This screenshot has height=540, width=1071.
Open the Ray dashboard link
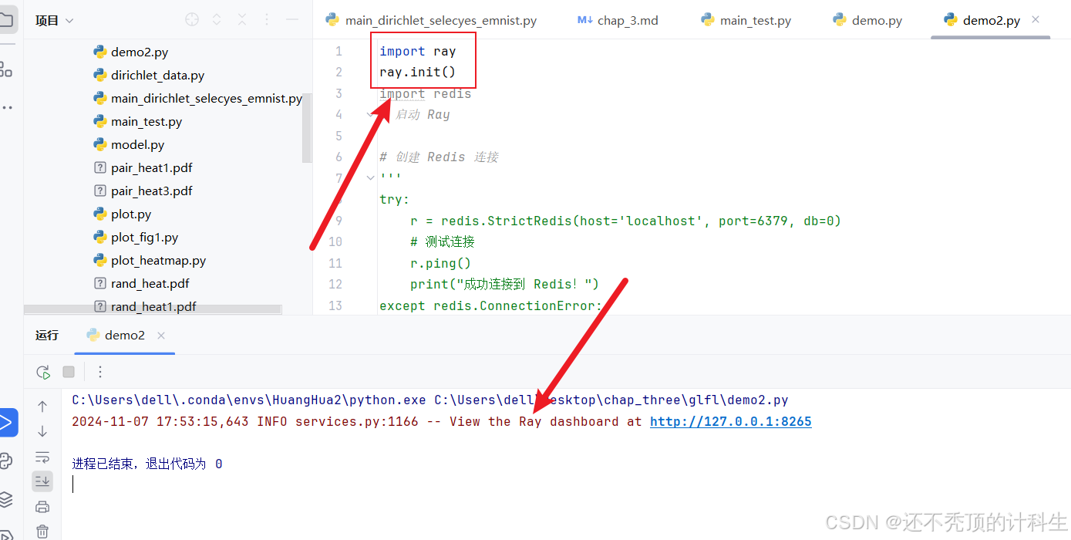point(730,421)
